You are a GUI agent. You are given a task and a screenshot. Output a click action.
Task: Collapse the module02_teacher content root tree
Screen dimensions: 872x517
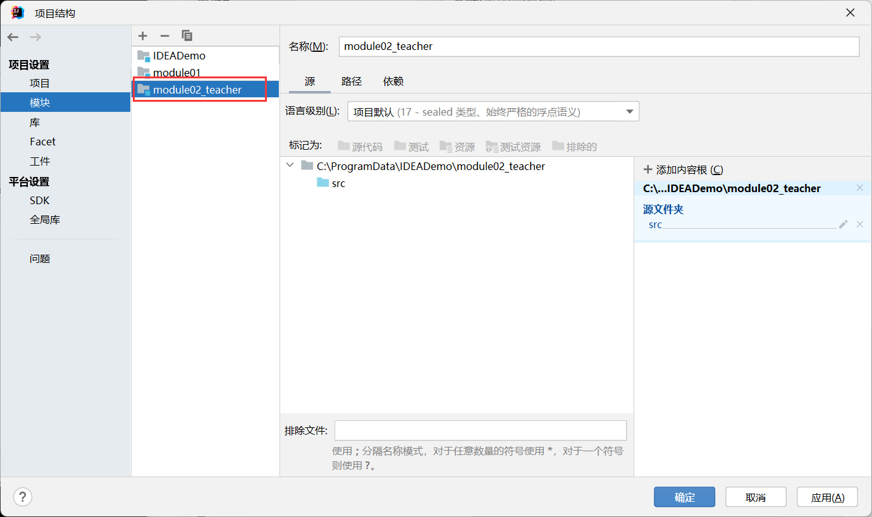[x=290, y=166]
